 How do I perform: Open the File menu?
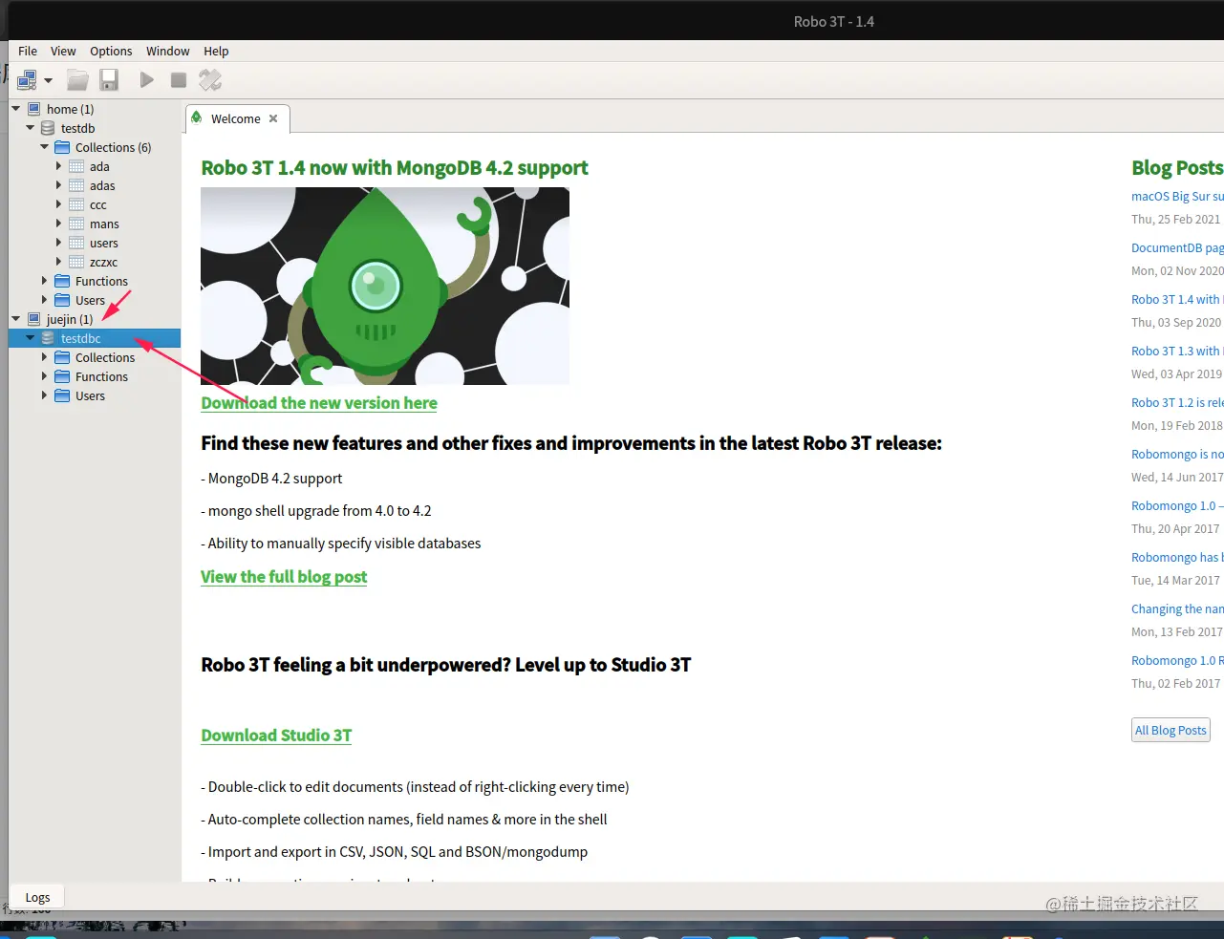coord(28,52)
